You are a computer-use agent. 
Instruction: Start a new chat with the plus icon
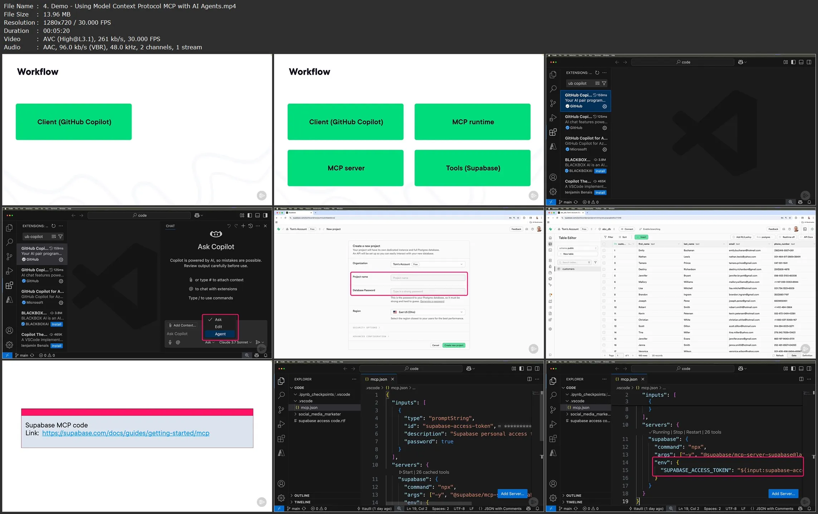tap(243, 226)
